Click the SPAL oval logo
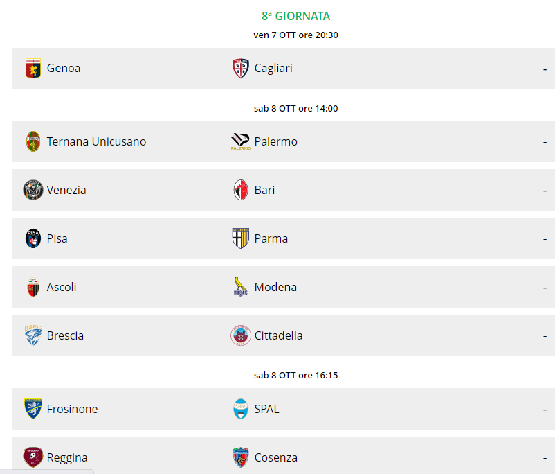This screenshot has height=474, width=555. pyautogui.click(x=241, y=409)
